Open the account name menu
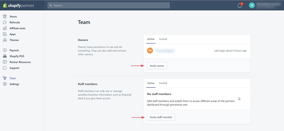 pos(269,5)
